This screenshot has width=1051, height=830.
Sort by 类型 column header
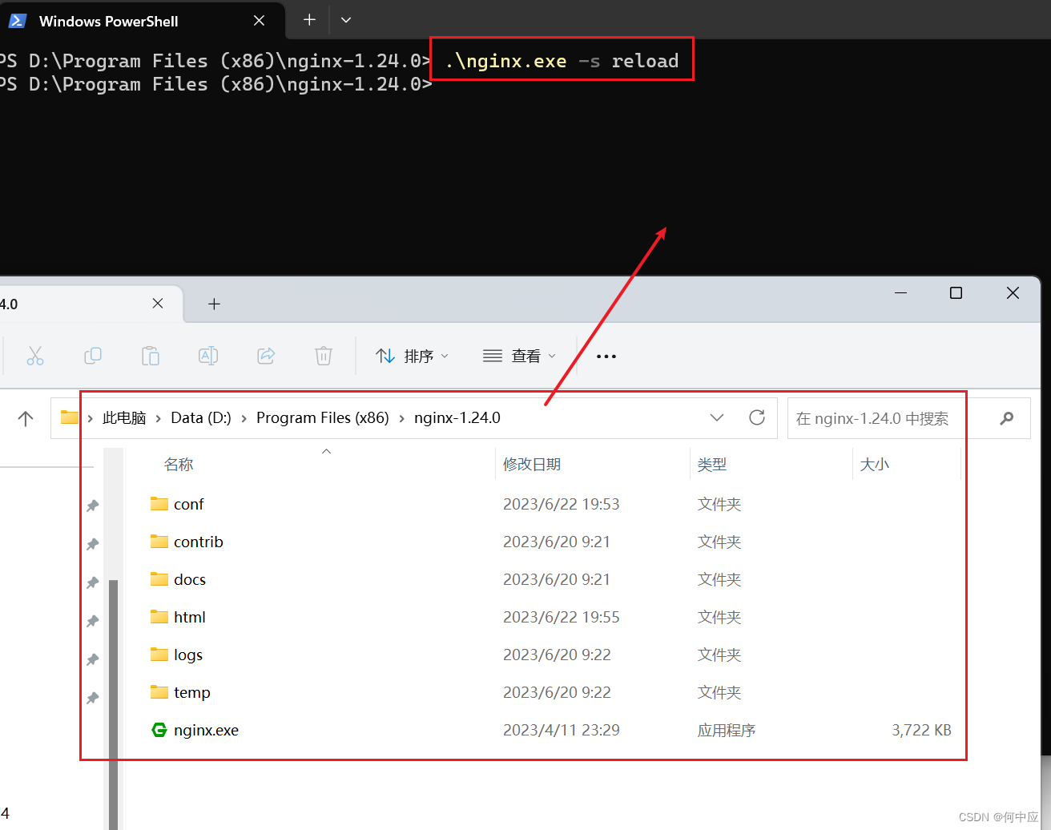[x=712, y=465]
